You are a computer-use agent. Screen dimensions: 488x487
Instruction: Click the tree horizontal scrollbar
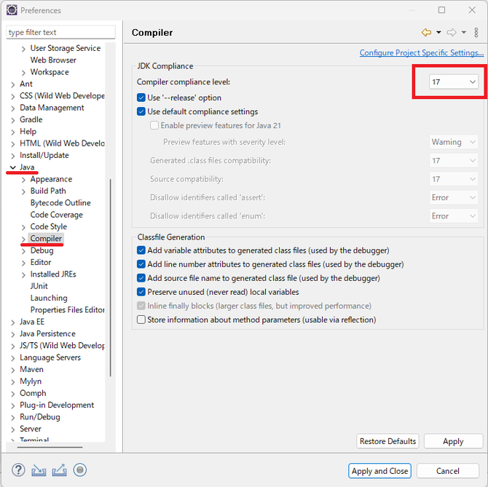tap(50, 447)
